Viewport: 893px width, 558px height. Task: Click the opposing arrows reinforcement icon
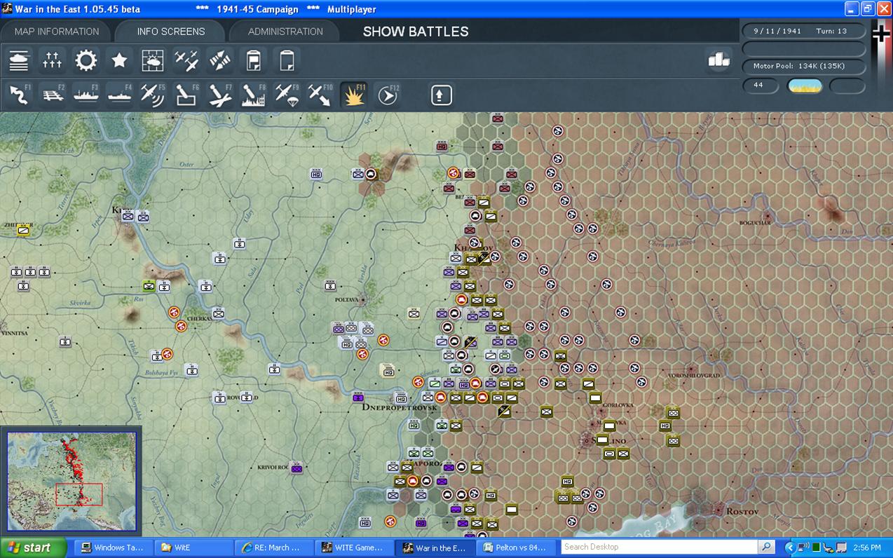[220, 61]
